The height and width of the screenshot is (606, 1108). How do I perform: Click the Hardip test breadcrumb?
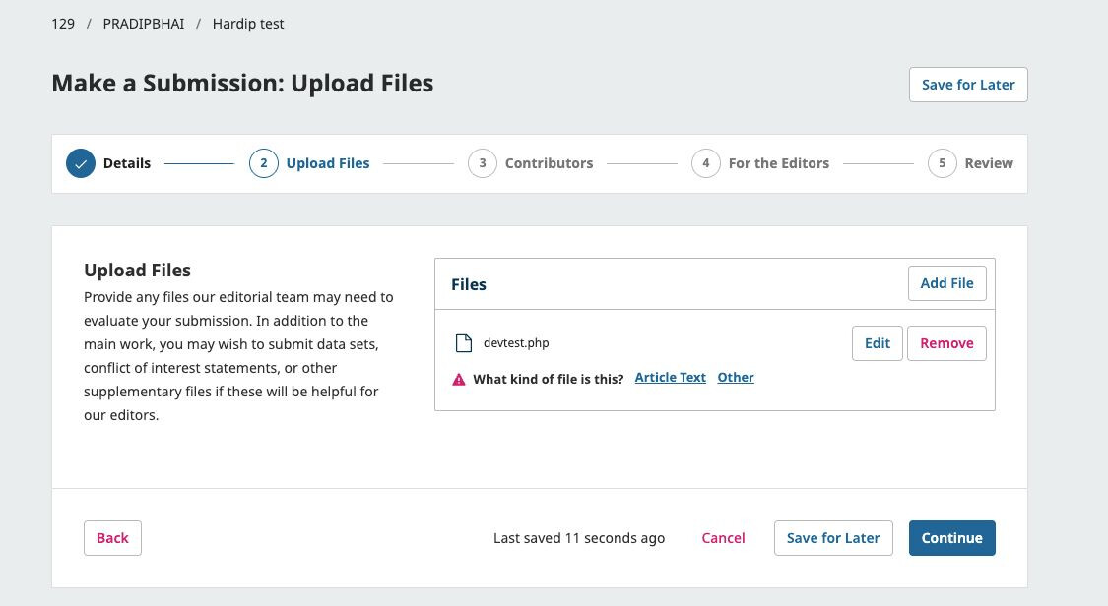pyautogui.click(x=248, y=24)
